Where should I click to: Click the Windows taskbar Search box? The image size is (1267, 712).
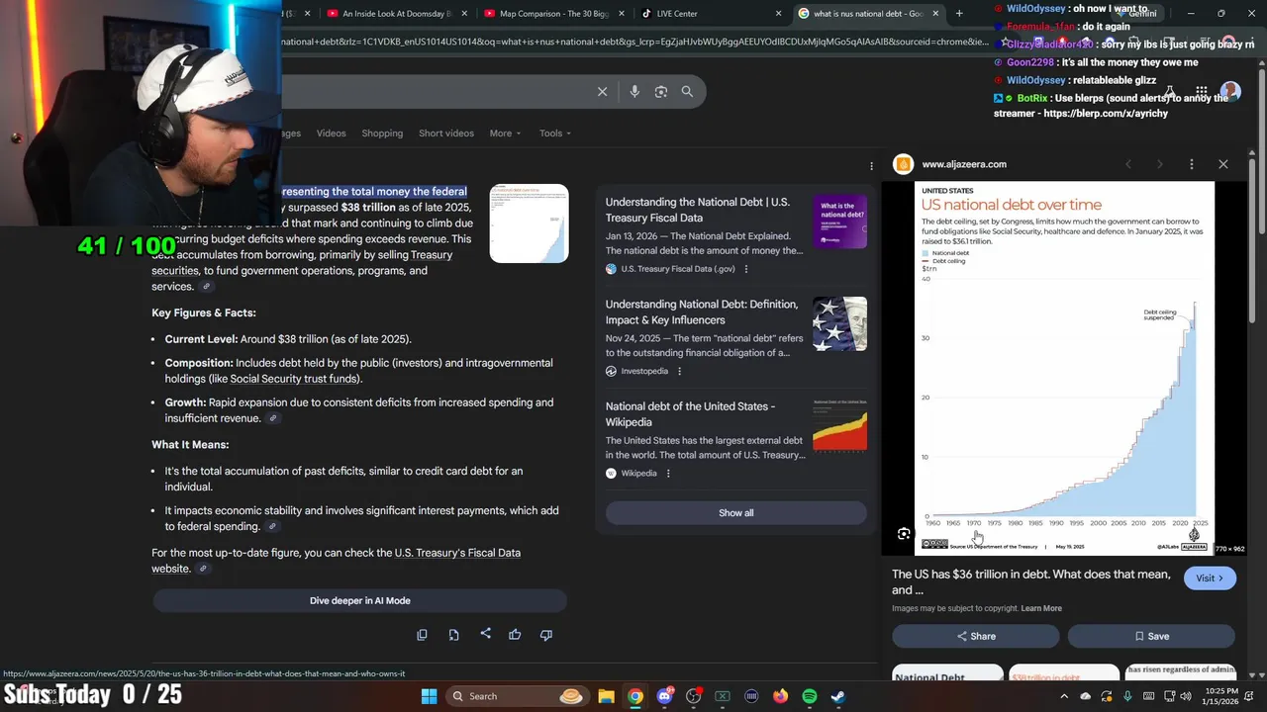[x=518, y=696]
